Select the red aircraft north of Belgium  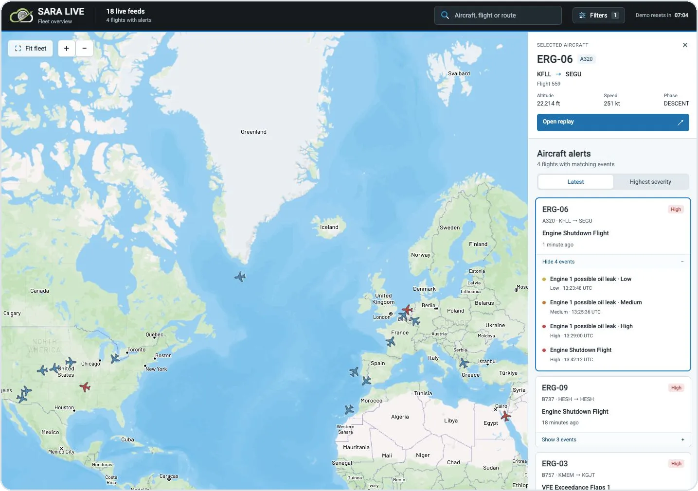407,309
